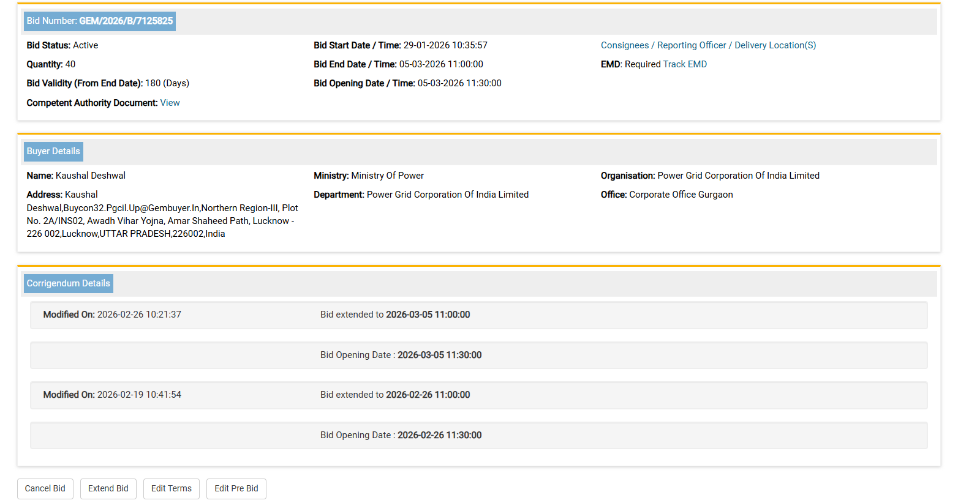Click the Bid End Date / Time value
This screenshot has height=503, width=977.
coord(440,64)
